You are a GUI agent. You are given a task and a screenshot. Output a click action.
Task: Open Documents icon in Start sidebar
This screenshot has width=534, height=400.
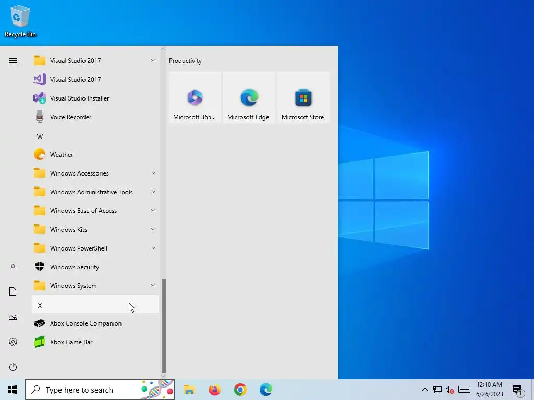click(x=13, y=292)
